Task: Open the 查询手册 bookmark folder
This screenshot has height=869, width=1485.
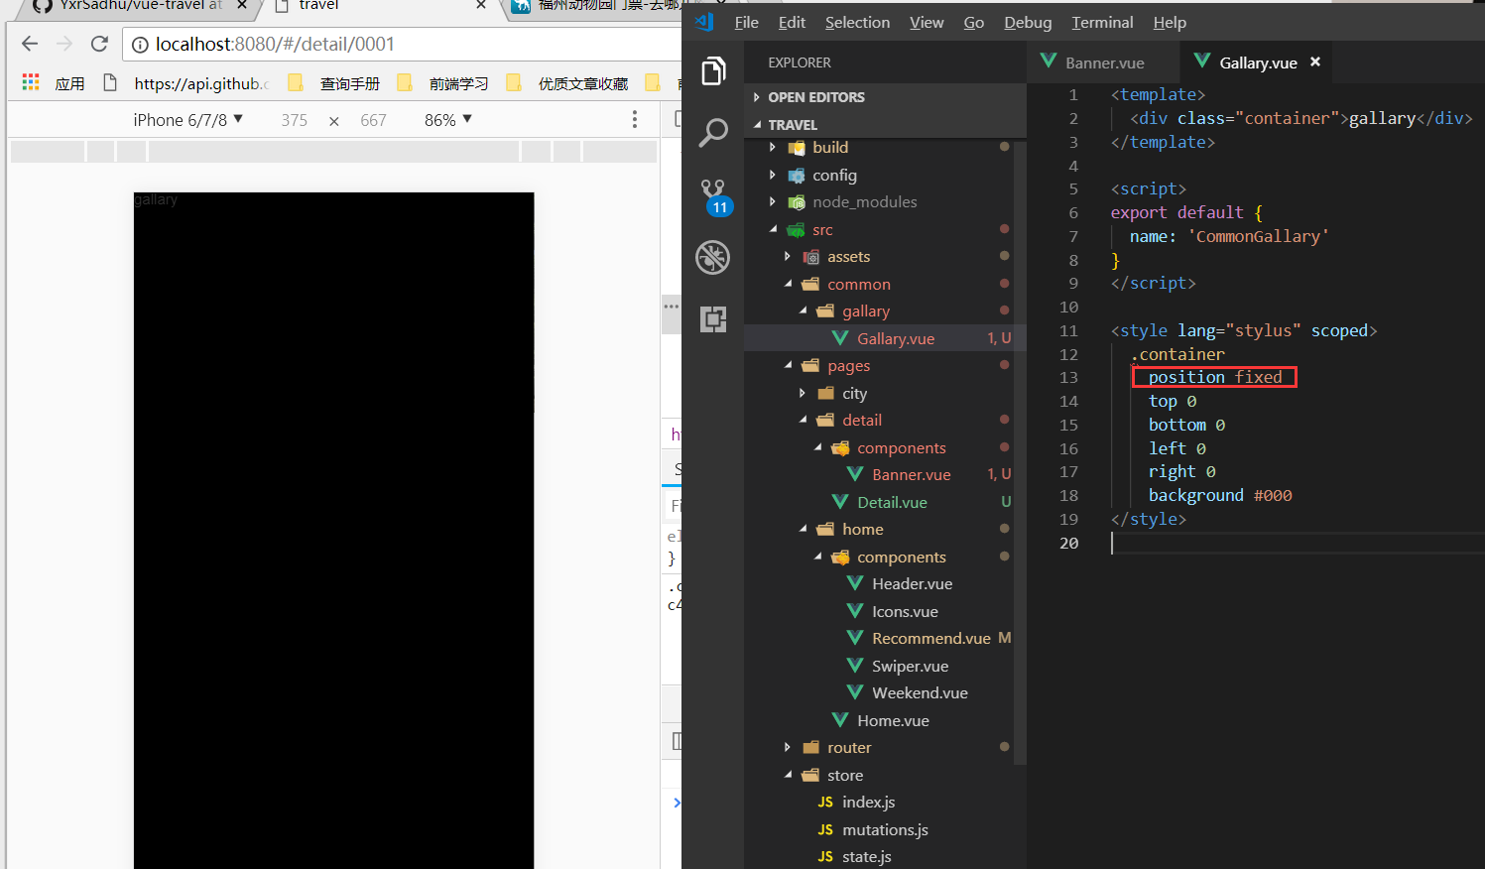Action: (333, 83)
